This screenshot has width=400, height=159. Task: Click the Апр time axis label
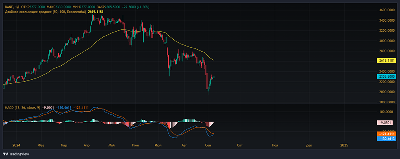pyautogui.click(x=86, y=145)
